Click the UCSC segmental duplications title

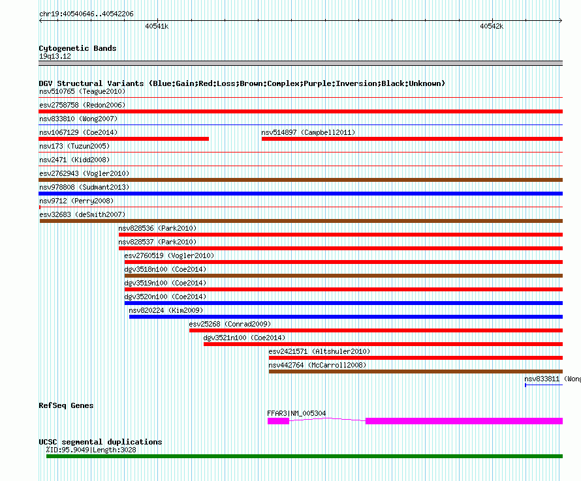pyautogui.click(x=101, y=442)
